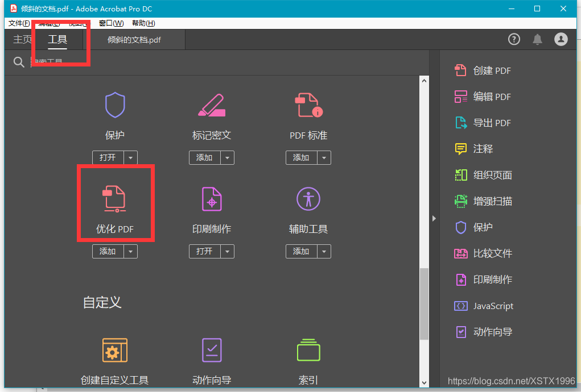Viewport: 581px width, 392px height.
Task: Select the 动作向导 icon in custom section
Action: (212, 350)
